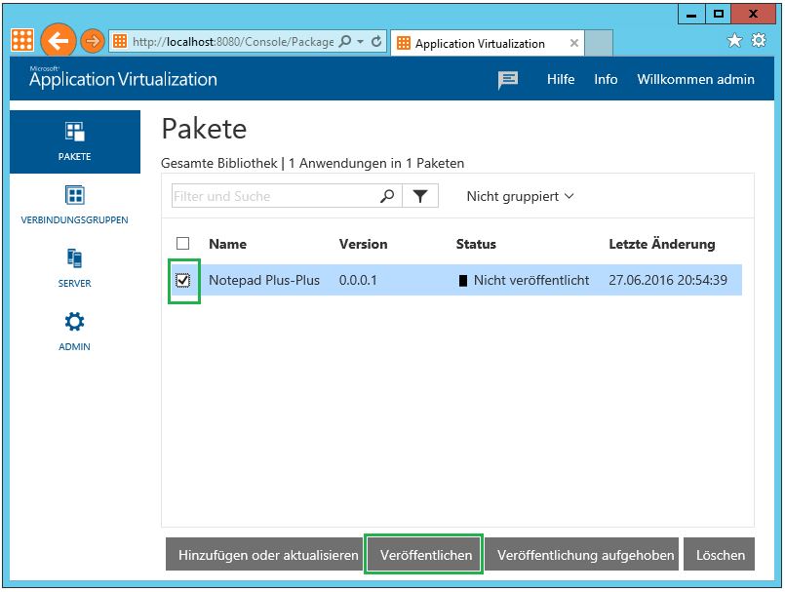Click Hinzufügen oder aktualisieren button
Screen dimensions: 785x592
[x=268, y=555]
